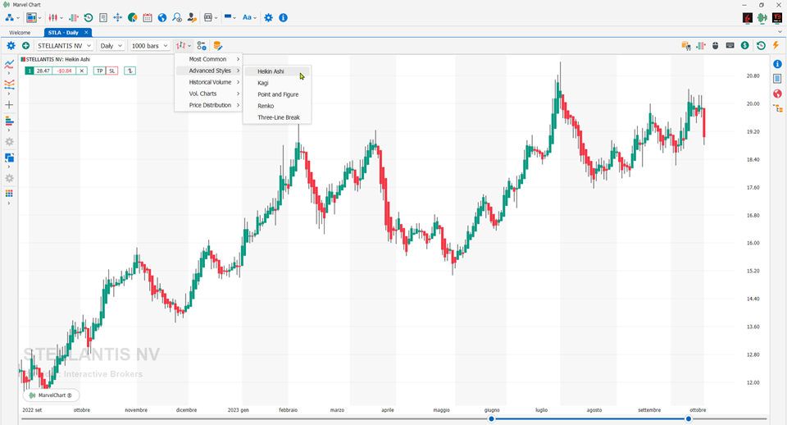This screenshot has height=425, width=787.
Task: Expand the Aa font dropdown
Action: 255,17
